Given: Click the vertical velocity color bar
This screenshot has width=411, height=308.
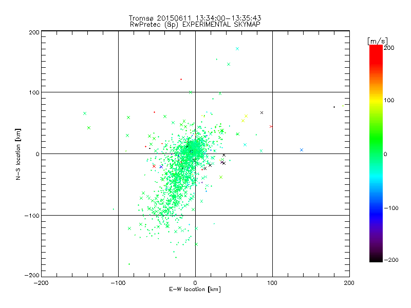Looking at the screenshot, I should pos(376,153).
